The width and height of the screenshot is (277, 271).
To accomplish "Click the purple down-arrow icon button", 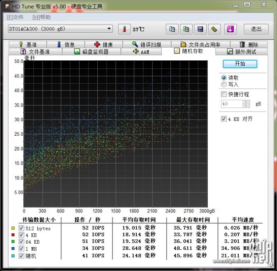I will pos(230,29).
